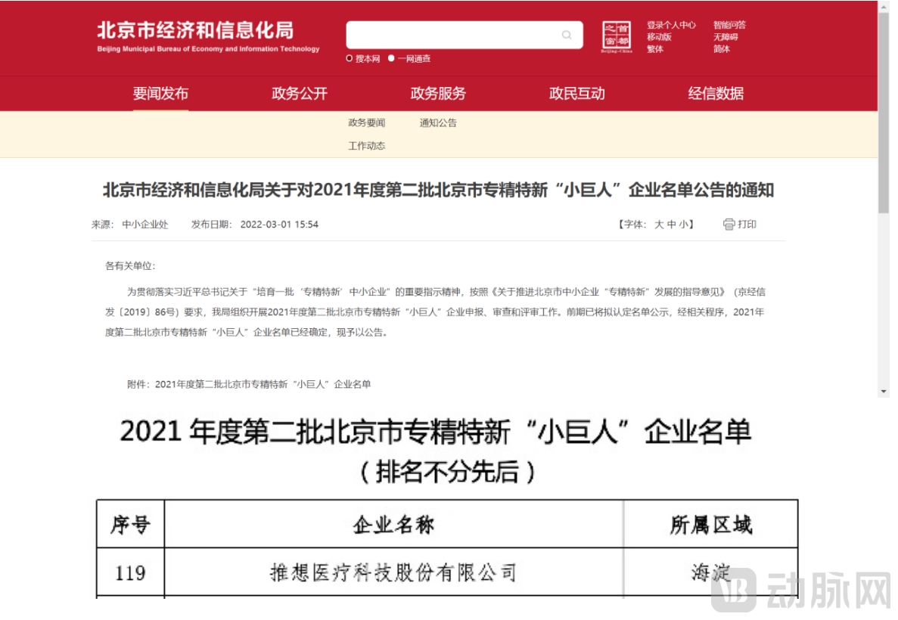The height and width of the screenshot is (620, 898).
Task: Open the 要闻发布 navigation menu
Action: [x=160, y=94]
